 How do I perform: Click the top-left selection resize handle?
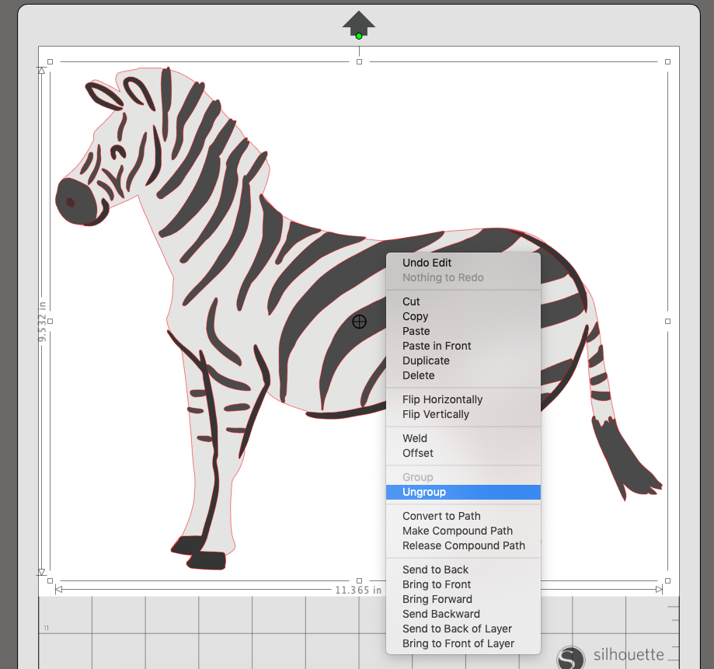50,61
